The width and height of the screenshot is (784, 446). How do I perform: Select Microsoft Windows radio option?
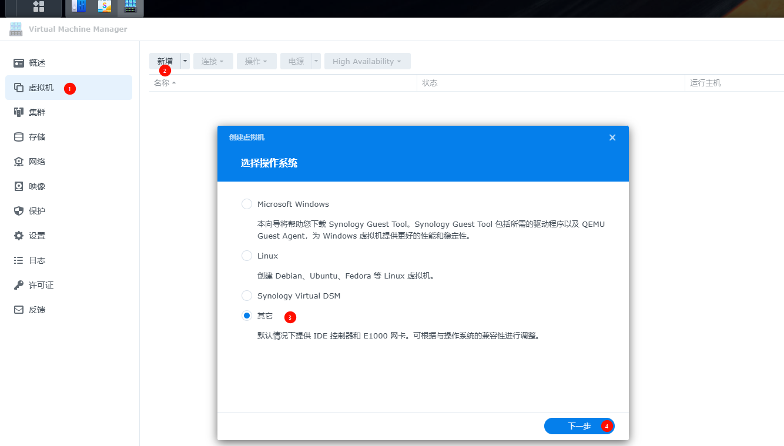(x=247, y=204)
